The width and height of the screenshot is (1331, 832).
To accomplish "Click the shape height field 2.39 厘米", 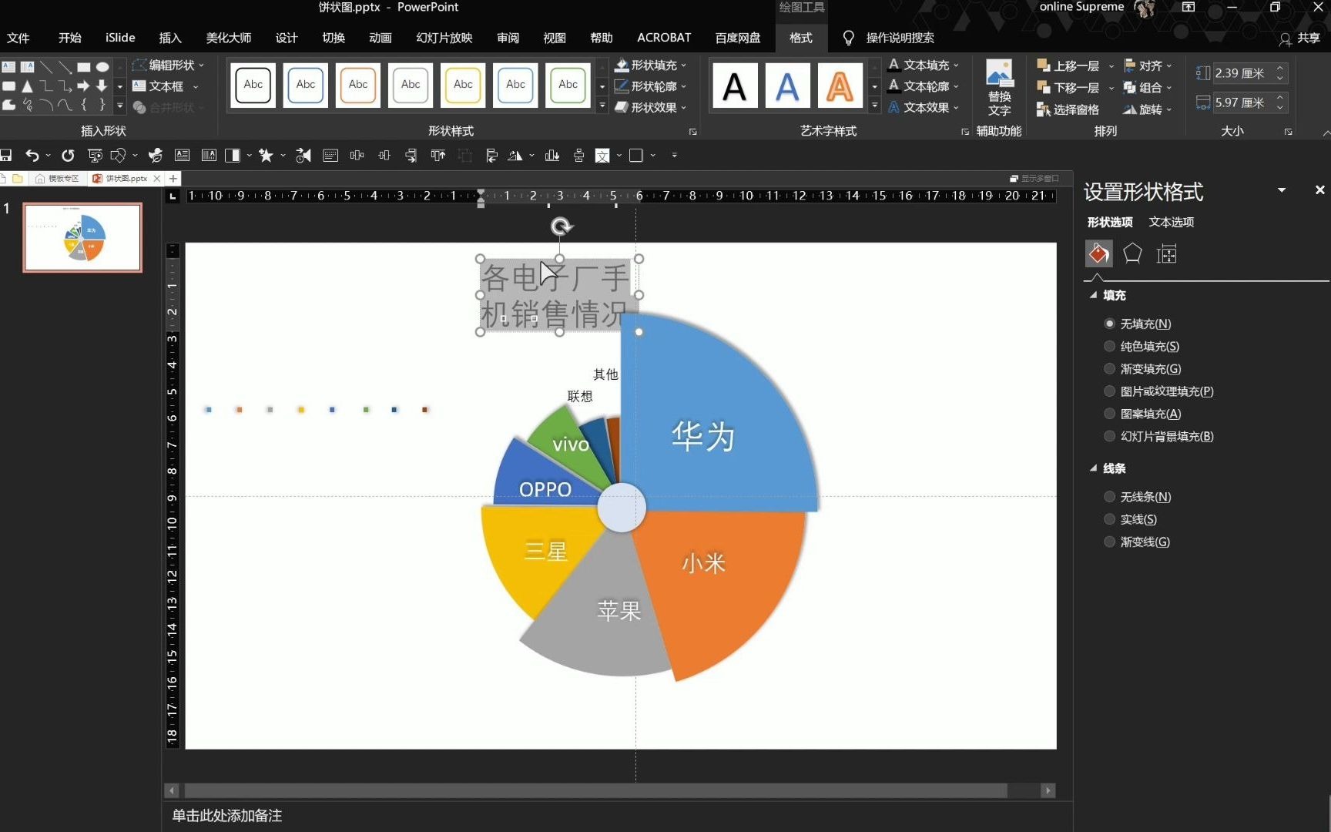I will (1242, 73).
